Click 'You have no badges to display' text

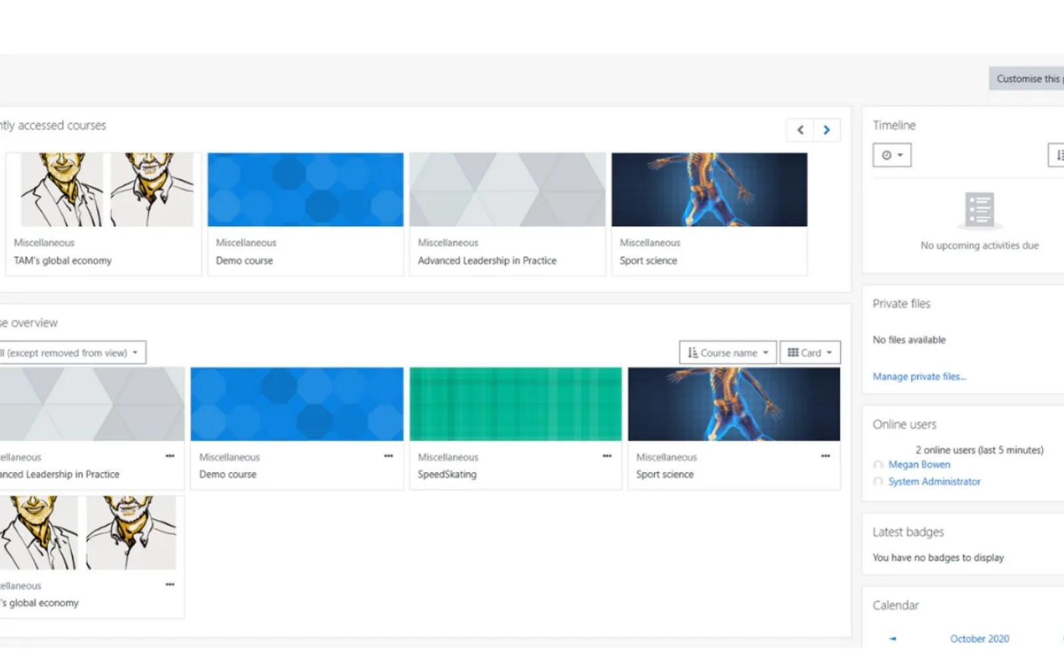click(938, 557)
